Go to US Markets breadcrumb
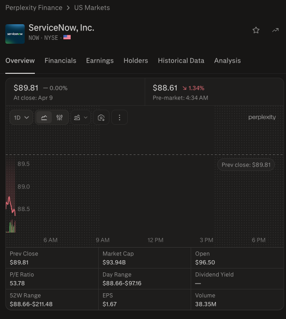 coord(92,8)
